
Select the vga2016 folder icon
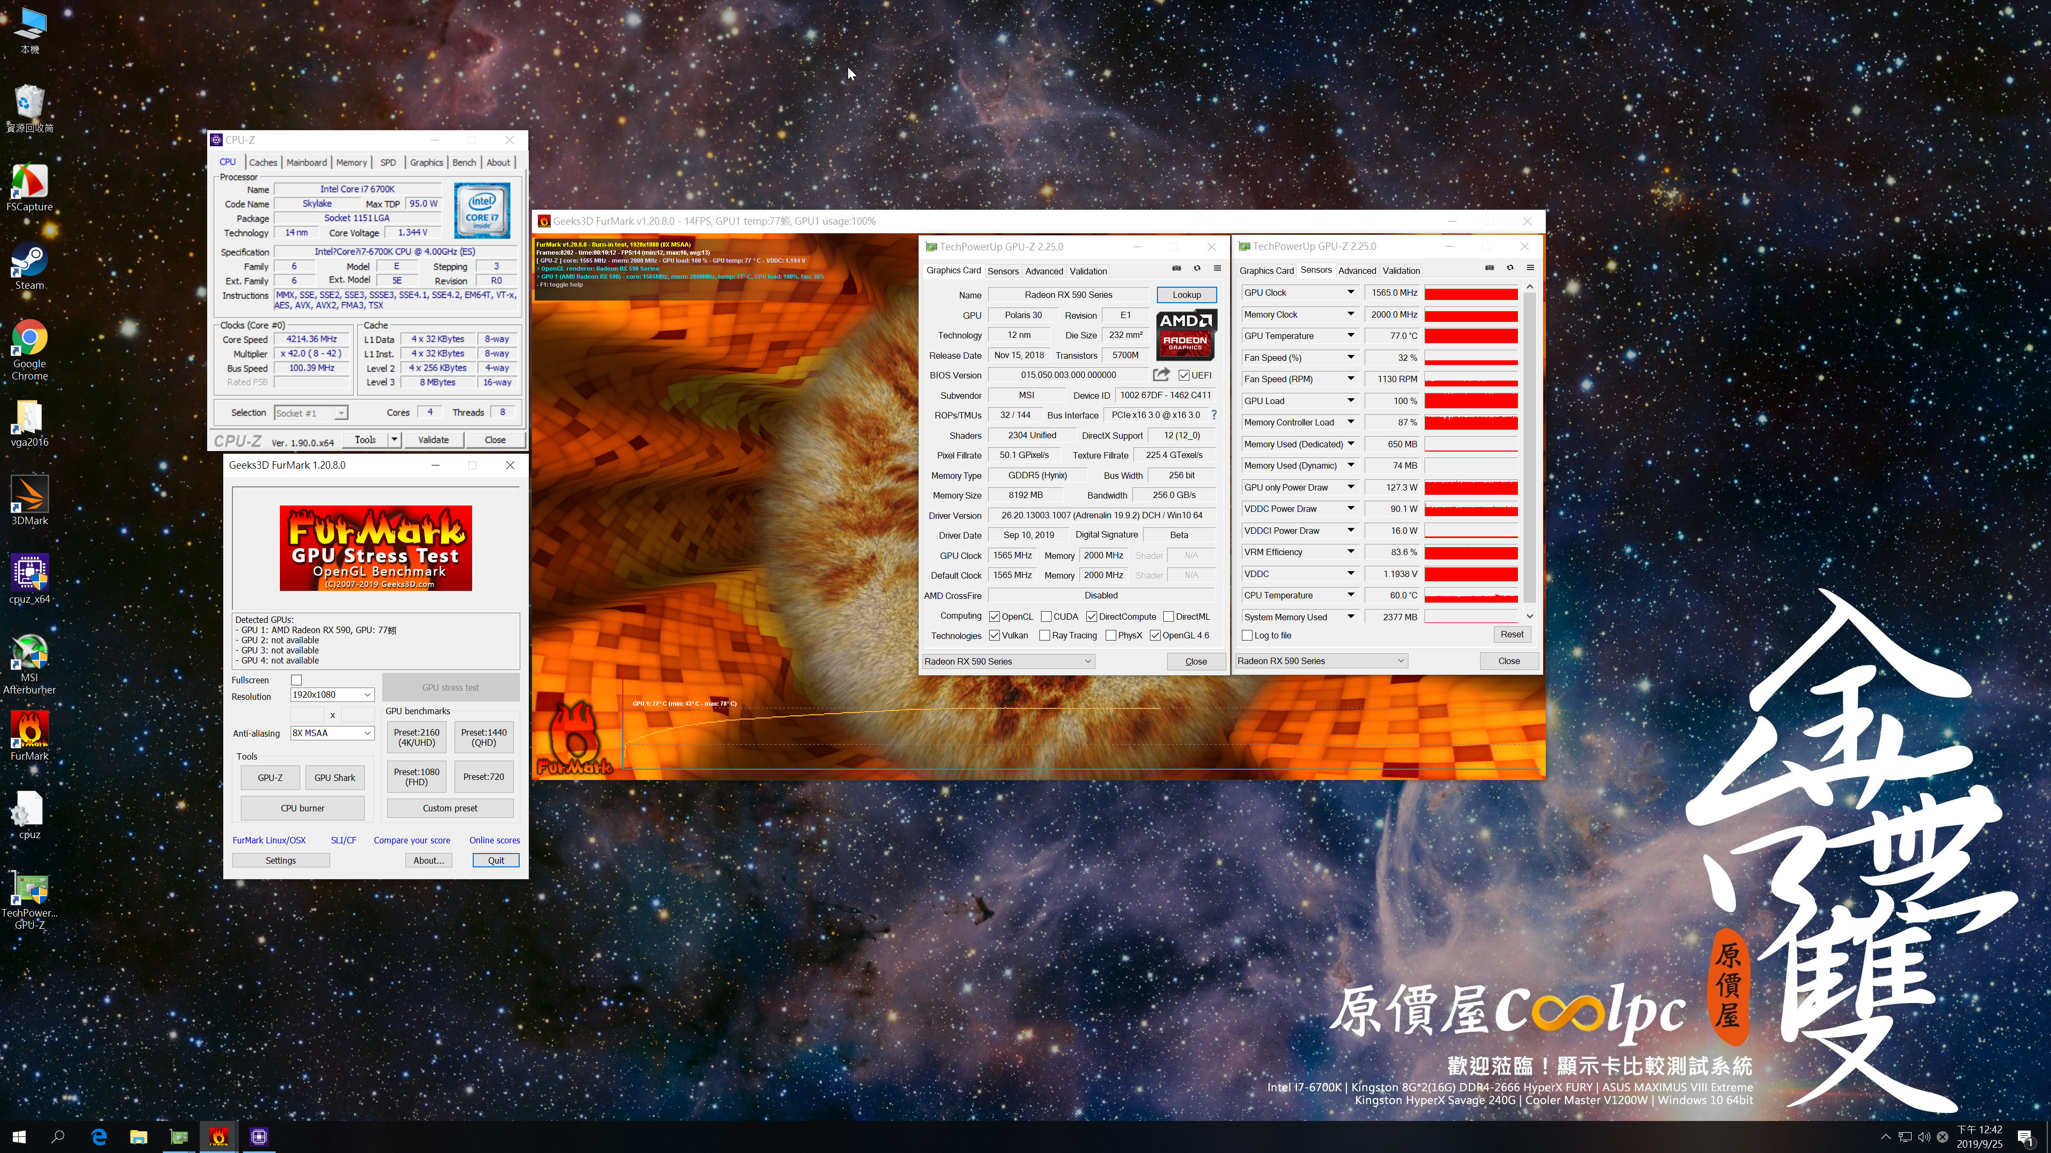click(29, 423)
